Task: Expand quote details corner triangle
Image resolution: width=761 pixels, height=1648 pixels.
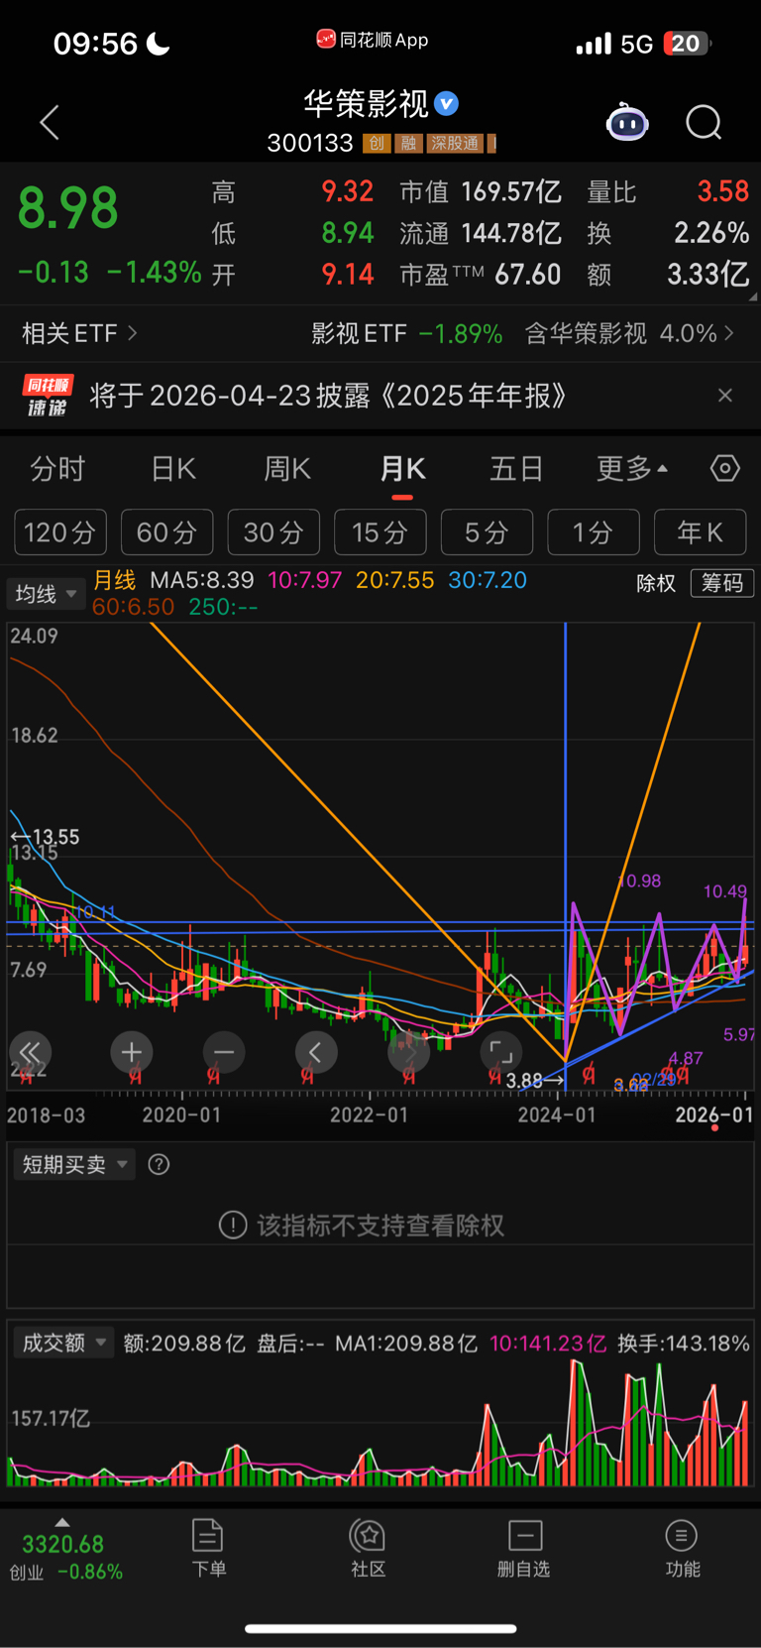Action: (x=753, y=296)
